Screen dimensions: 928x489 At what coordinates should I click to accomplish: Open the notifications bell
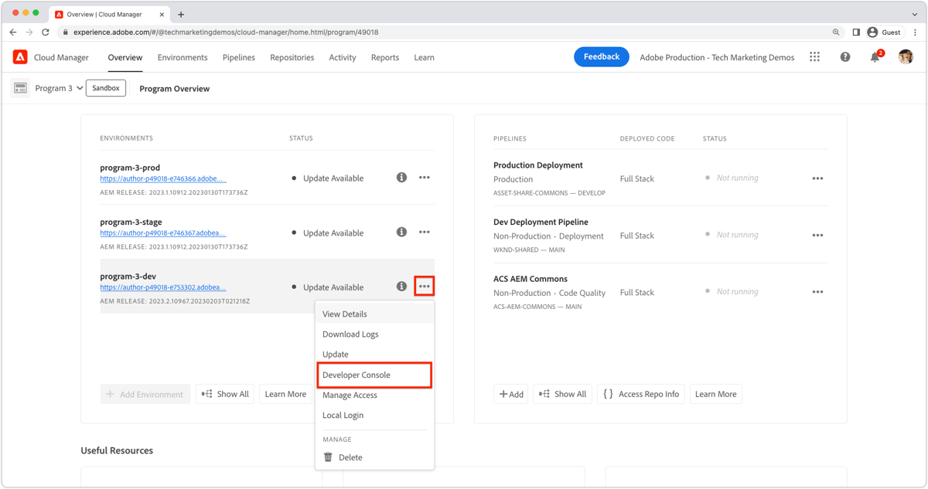click(x=875, y=56)
